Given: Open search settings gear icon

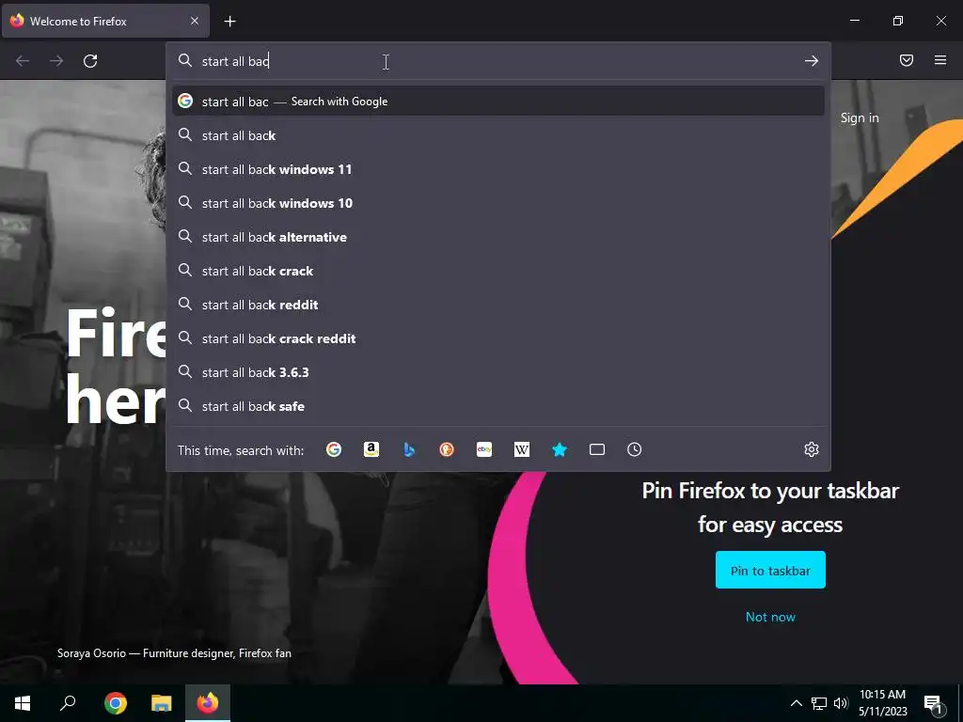Looking at the screenshot, I should (x=812, y=449).
